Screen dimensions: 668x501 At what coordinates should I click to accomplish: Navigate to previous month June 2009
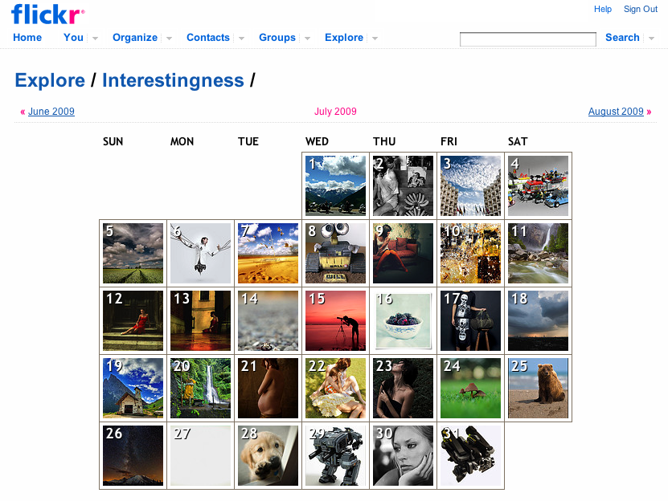click(x=51, y=112)
